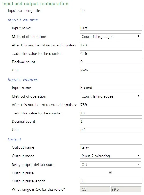Click the range maximum field 99,5
The width and height of the screenshot is (144, 195).
[126, 189]
